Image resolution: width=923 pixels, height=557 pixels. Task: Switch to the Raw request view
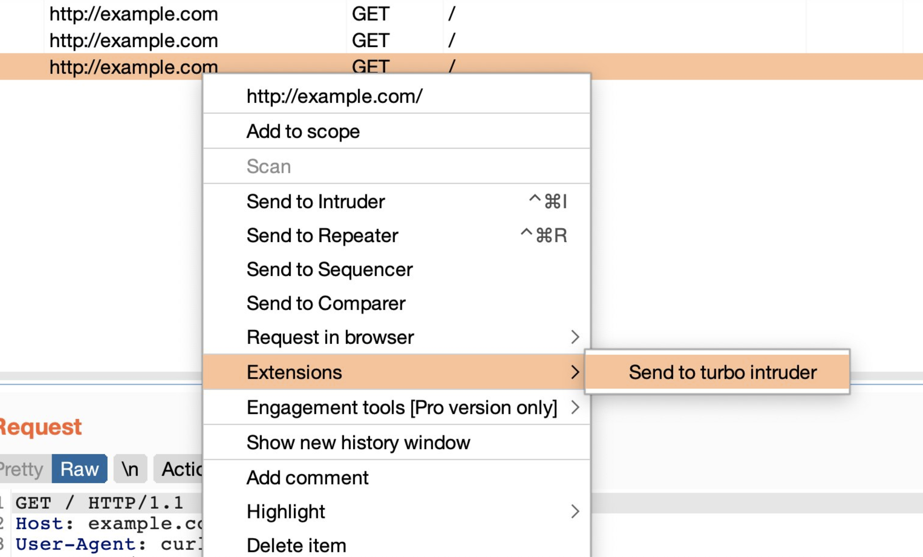(x=80, y=469)
